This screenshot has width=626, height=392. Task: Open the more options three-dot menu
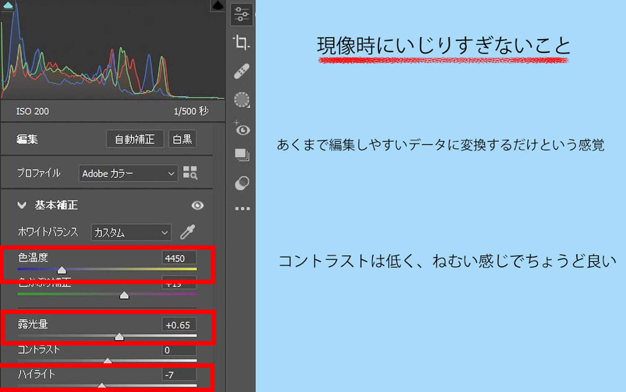click(x=242, y=209)
